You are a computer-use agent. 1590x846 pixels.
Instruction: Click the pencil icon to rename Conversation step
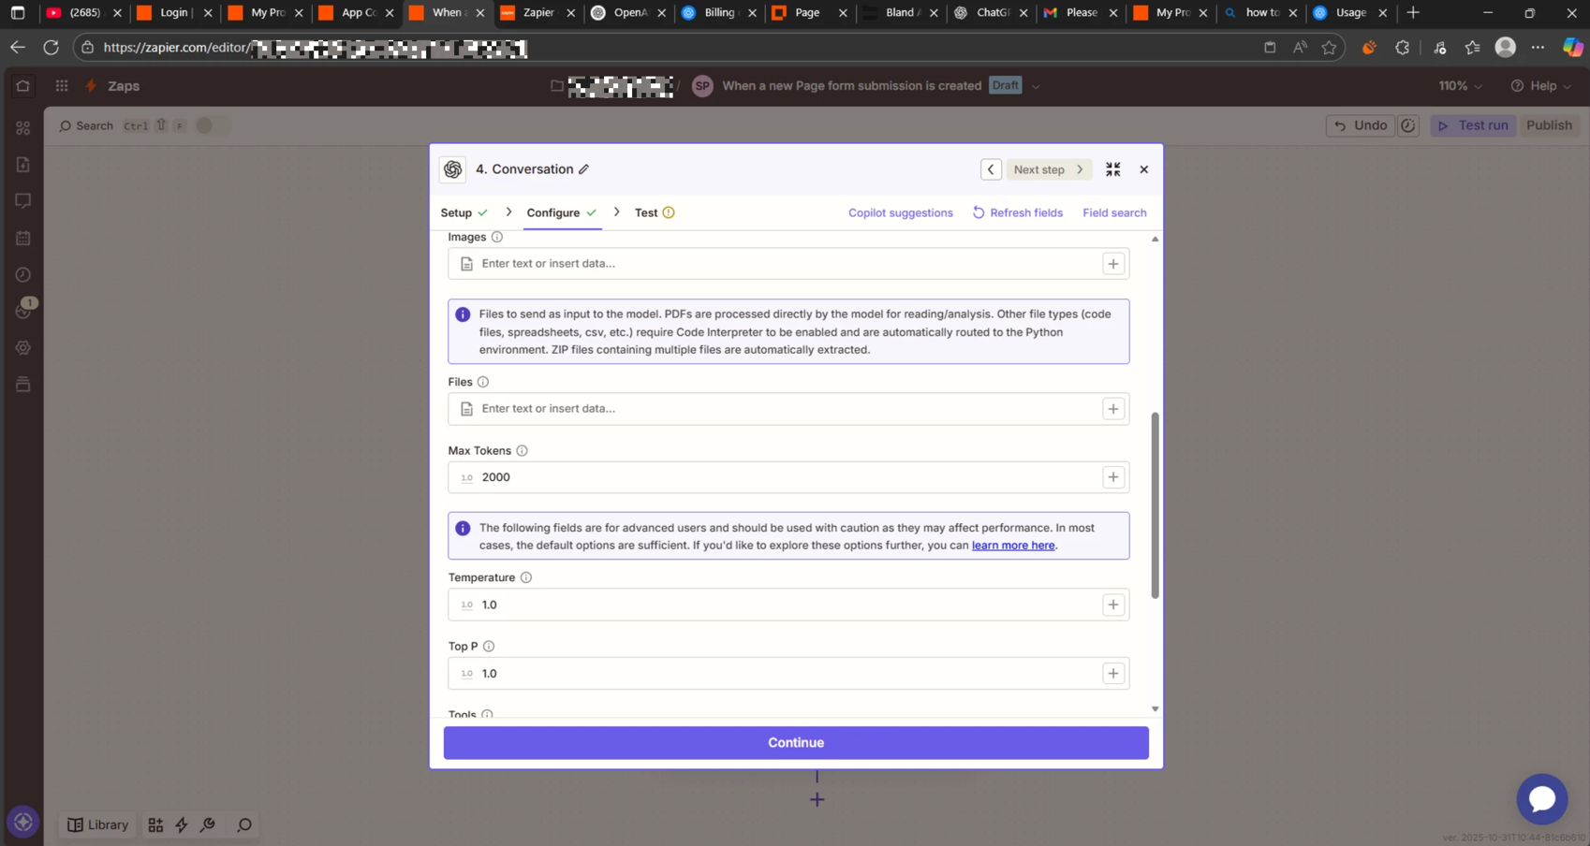point(583,169)
